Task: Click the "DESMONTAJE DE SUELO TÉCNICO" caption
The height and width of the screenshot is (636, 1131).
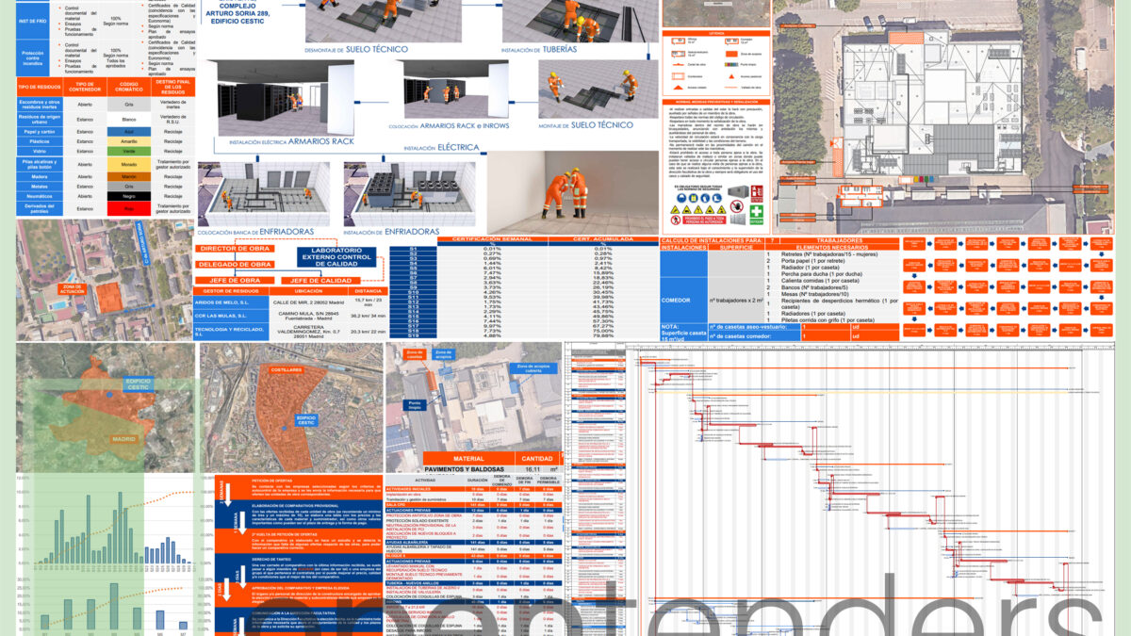Action: pyautogui.click(x=356, y=48)
